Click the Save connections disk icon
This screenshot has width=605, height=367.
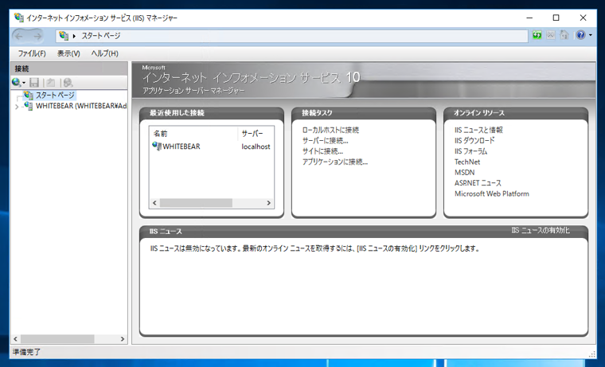pos(34,82)
